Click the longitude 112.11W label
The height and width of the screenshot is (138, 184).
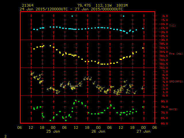click(103, 5)
